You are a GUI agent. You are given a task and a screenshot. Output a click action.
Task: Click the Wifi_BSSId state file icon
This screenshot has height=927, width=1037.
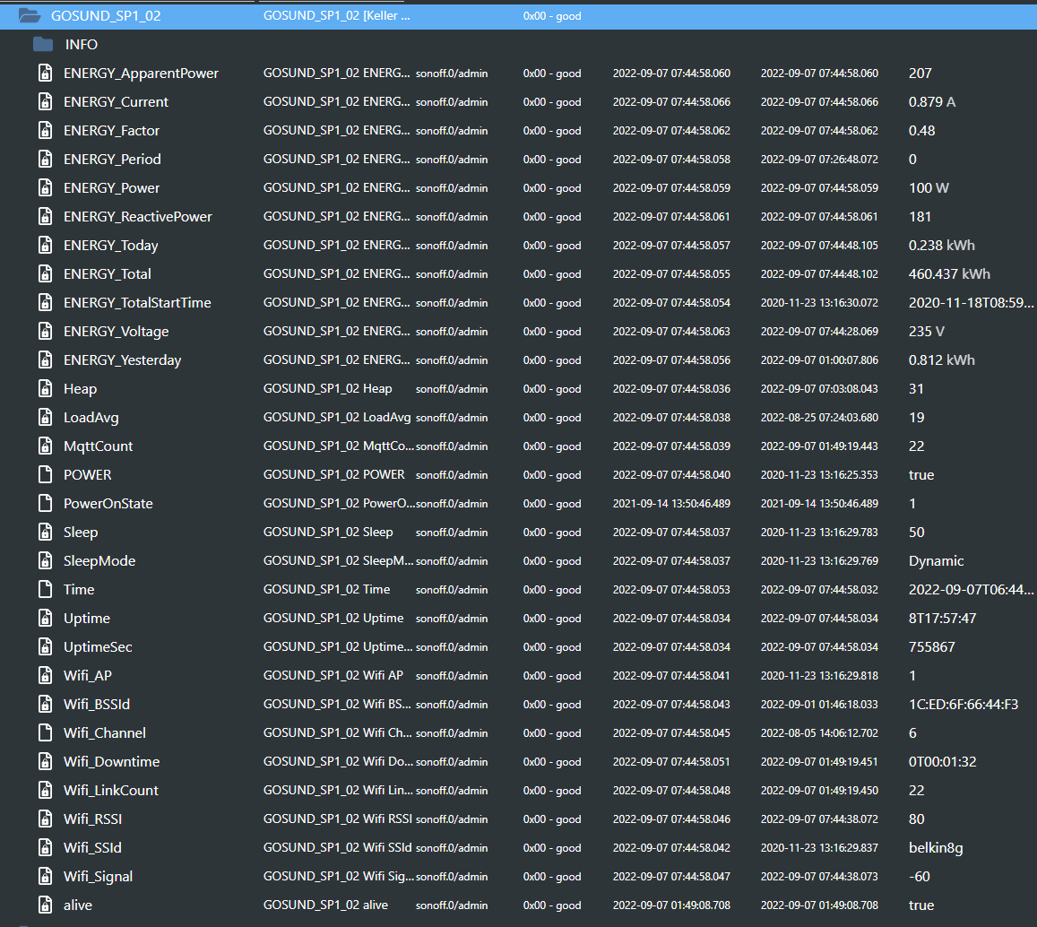(45, 704)
